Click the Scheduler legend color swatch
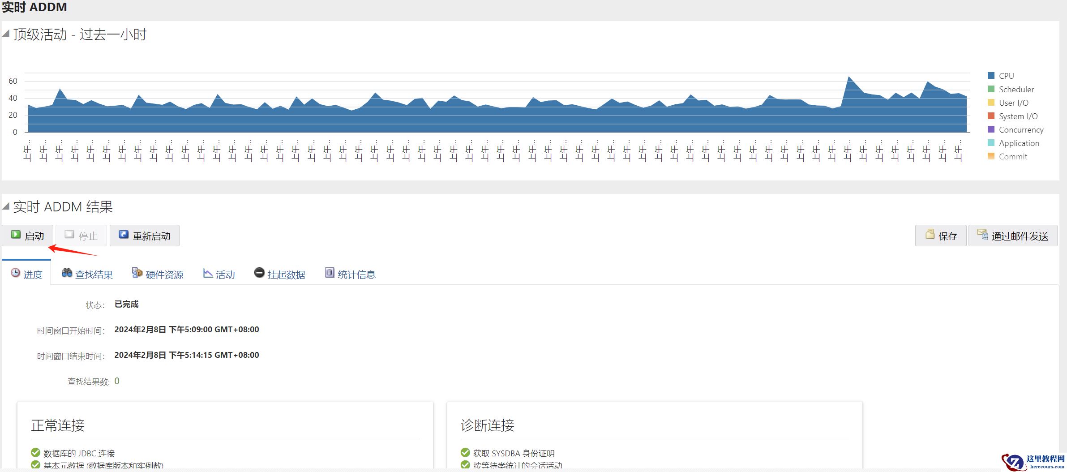Screen dimensions: 1067x472 tap(991, 89)
